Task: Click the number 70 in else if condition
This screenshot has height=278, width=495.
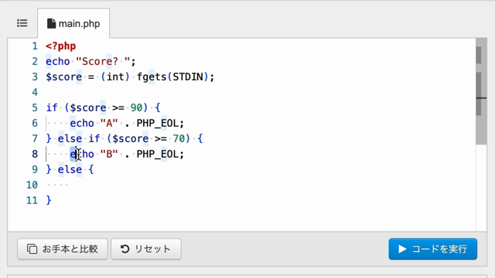Action: pyautogui.click(x=179, y=138)
